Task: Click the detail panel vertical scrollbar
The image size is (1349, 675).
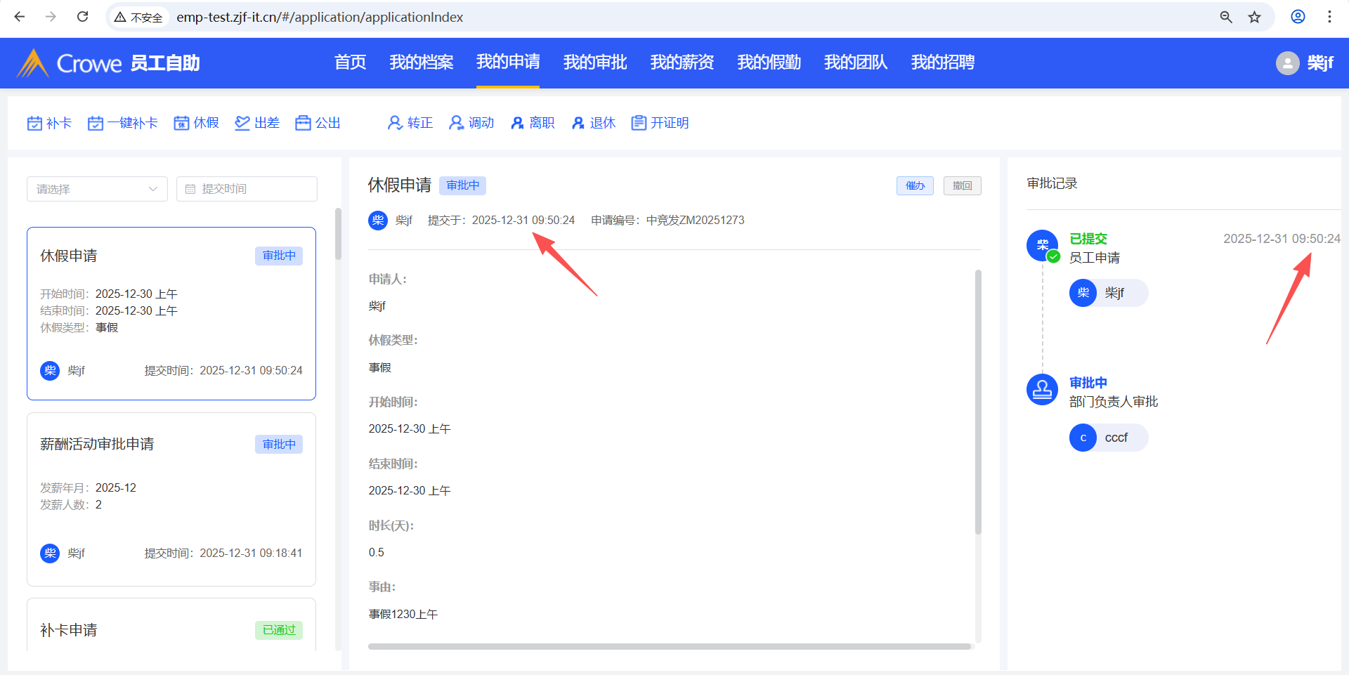Action: (978, 402)
